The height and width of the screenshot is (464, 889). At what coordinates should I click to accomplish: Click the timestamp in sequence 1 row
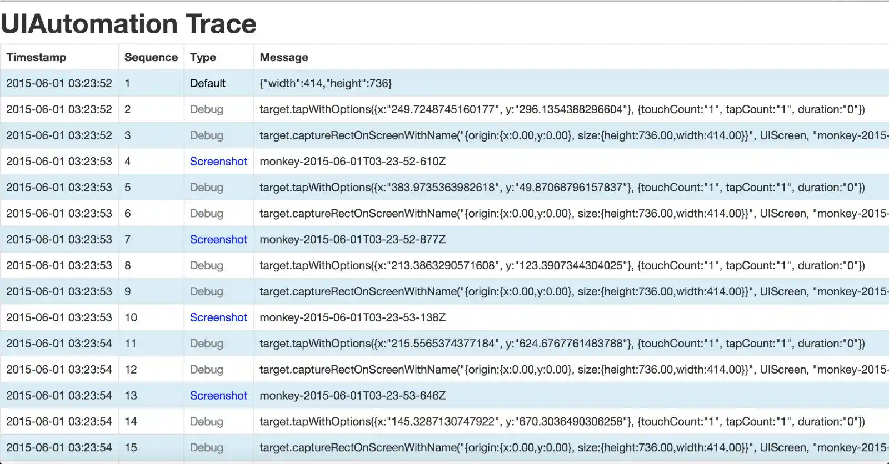tap(59, 83)
